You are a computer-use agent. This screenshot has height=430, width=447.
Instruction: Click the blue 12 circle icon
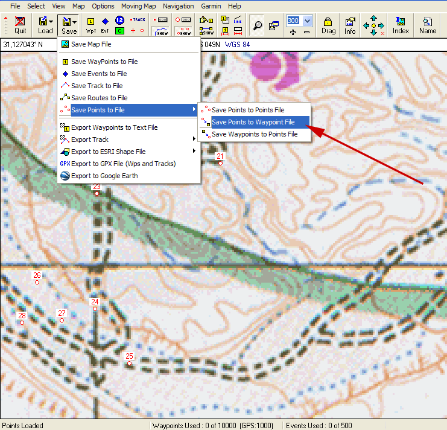click(x=119, y=20)
